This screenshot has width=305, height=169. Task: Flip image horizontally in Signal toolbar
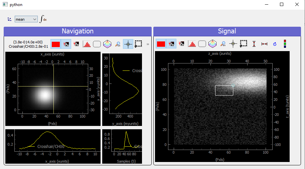click(x=264, y=44)
